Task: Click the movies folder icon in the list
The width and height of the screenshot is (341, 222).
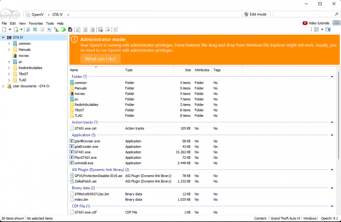Action: point(72,94)
